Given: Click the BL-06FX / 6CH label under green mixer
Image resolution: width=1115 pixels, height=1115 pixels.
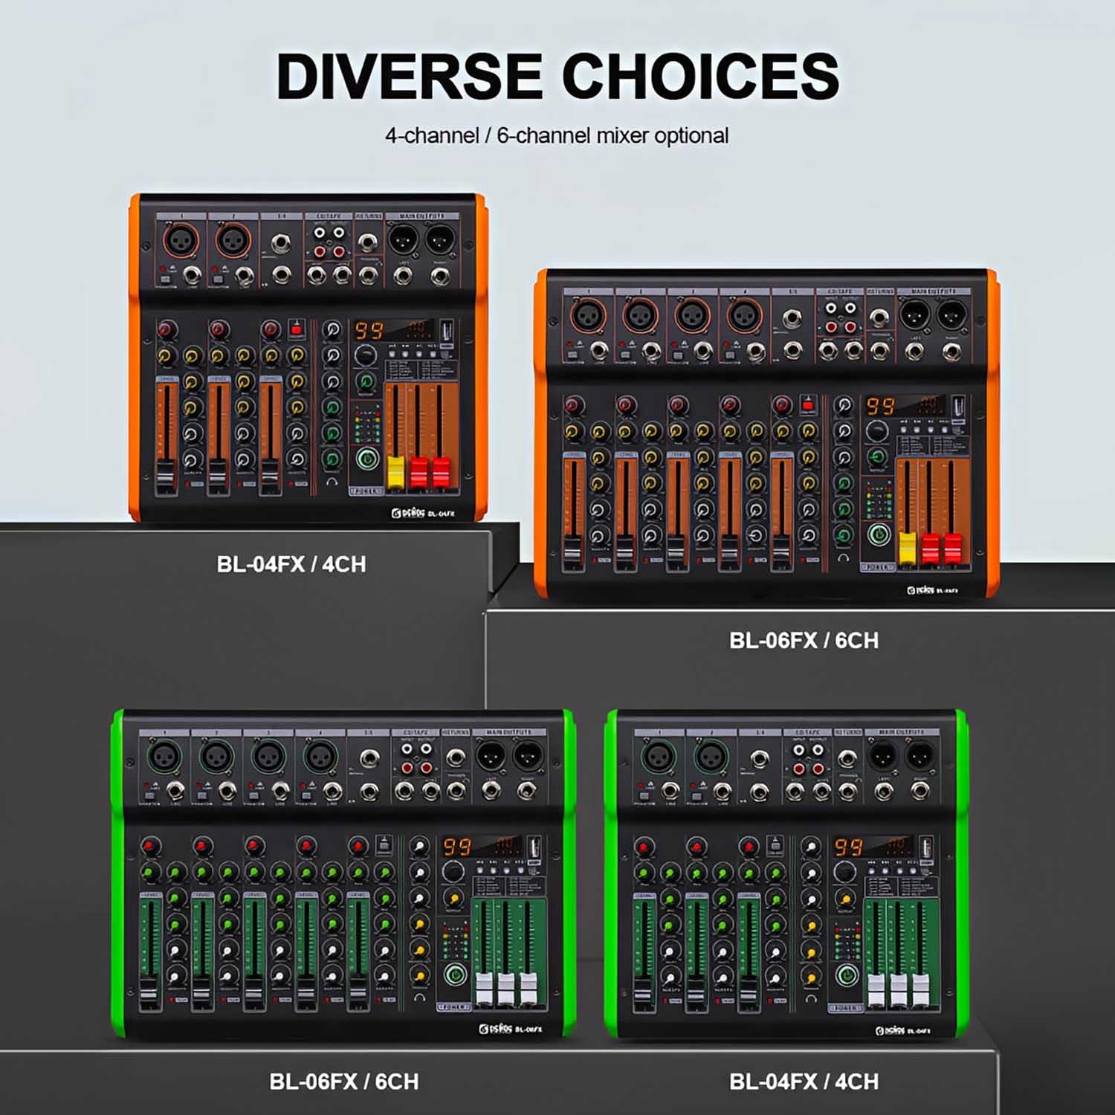Looking at the screenshot, I should pyautogui.click(x=343, y=1081).
